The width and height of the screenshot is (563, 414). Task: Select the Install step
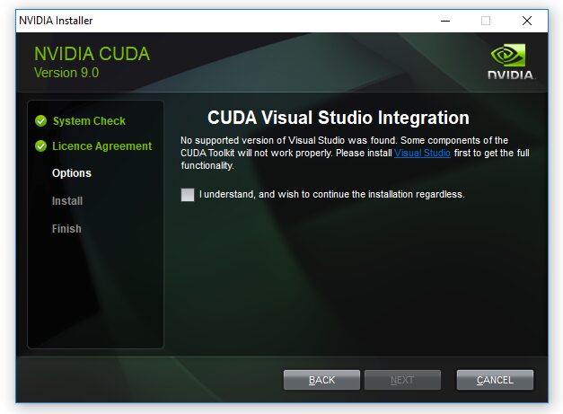pyautogui.click(x=67, y=201)
